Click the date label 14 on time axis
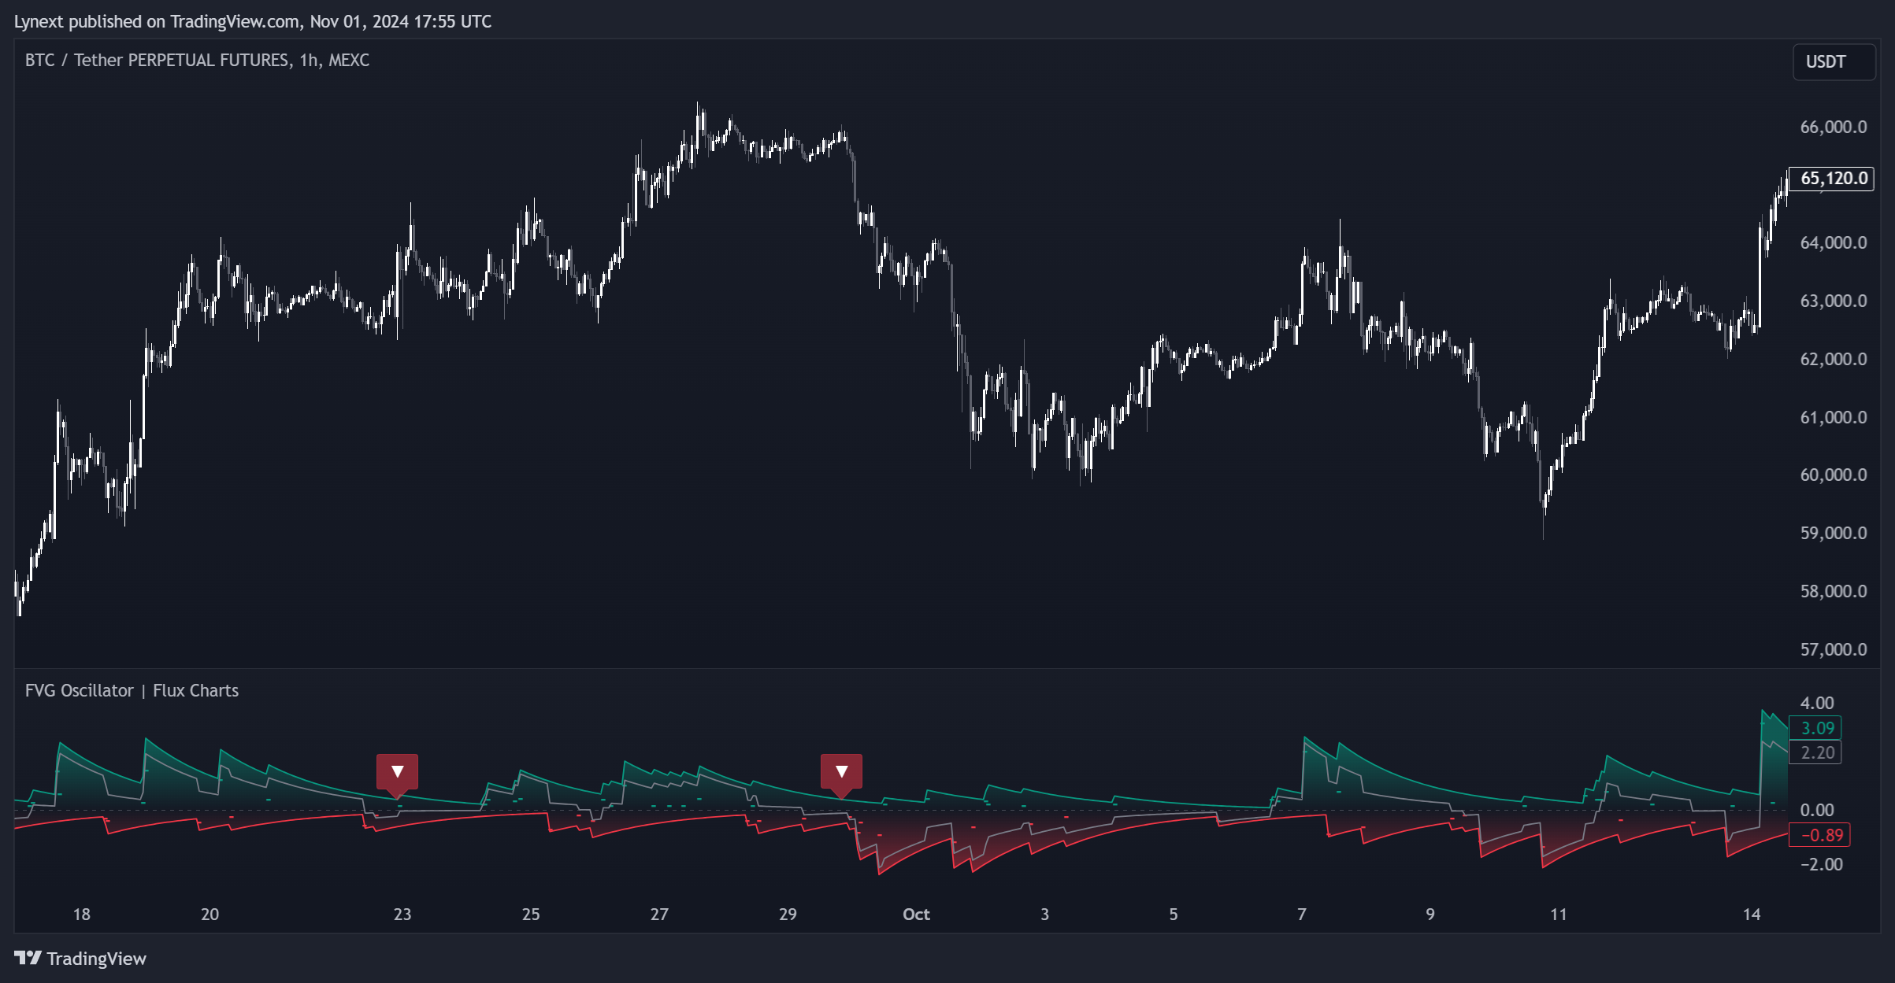 pos(1752,914)
